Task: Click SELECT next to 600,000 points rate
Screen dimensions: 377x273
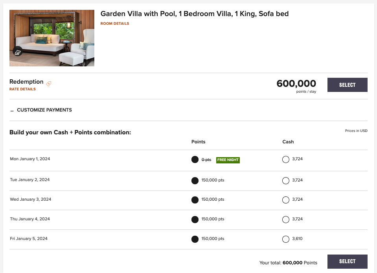Action: pyautogui.click(x=347, y=84)
